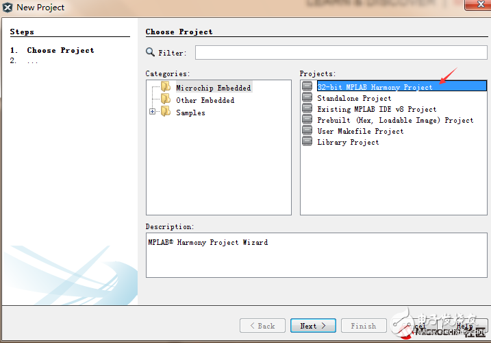
Task: Click the Prebuilt Project chip icon
Action: pos(307,119)
